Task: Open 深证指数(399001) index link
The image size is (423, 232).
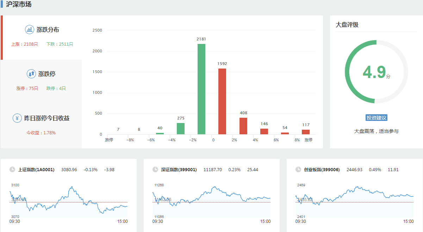Action: (179, 170)
